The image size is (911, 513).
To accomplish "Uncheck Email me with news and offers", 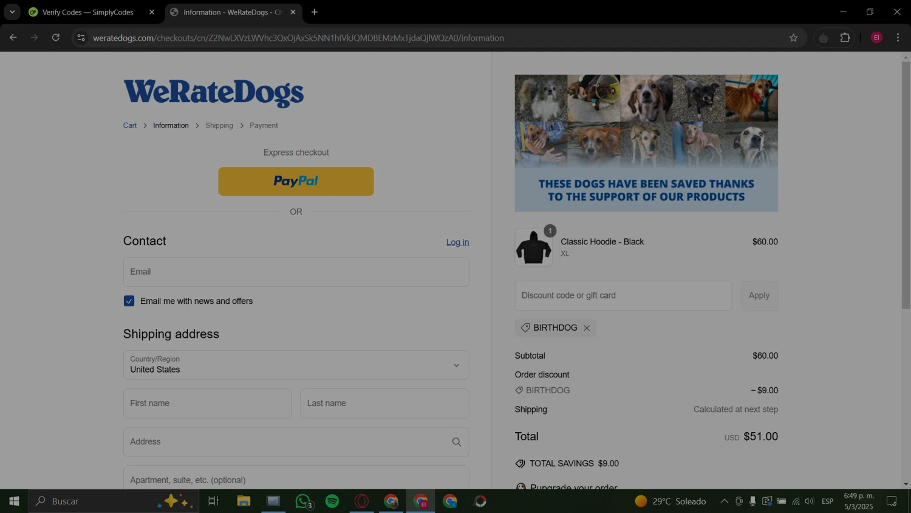I will pos(129,301).
